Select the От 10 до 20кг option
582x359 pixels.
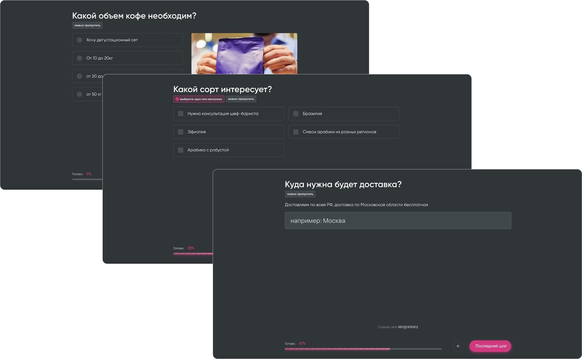(79, 58)
